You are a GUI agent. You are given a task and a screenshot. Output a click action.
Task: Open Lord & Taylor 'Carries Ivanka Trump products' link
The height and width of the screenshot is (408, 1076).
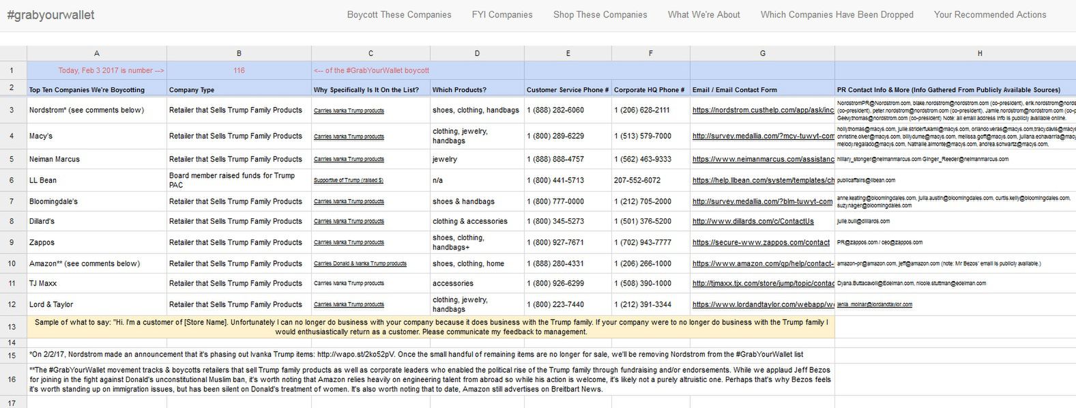click(x=349, y=305)
